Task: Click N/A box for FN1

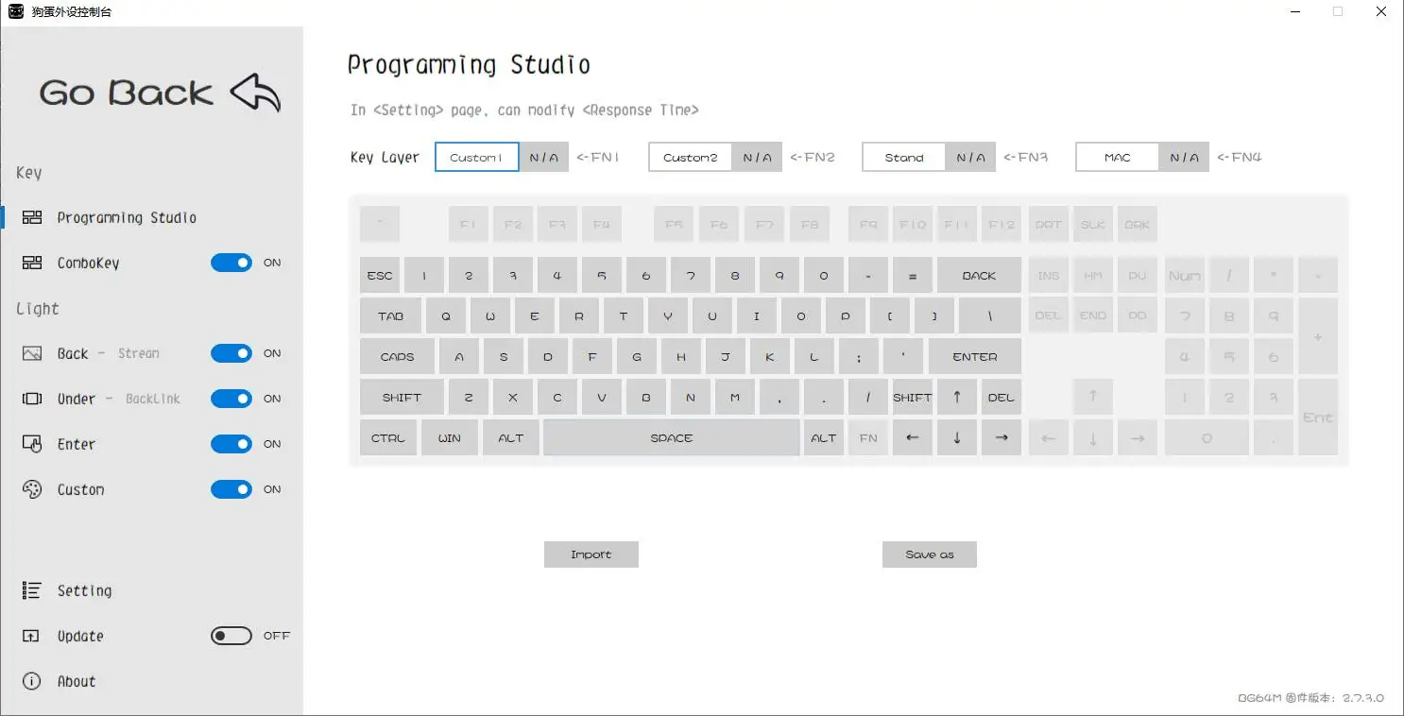Action: tap(544, 157)
